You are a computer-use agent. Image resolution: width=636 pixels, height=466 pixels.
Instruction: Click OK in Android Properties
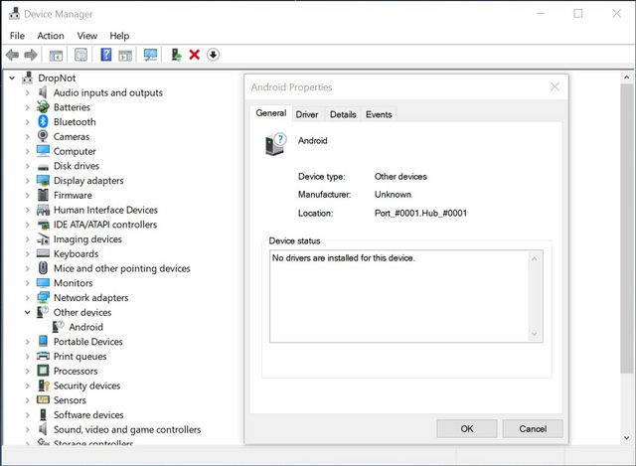coord(467,428)
